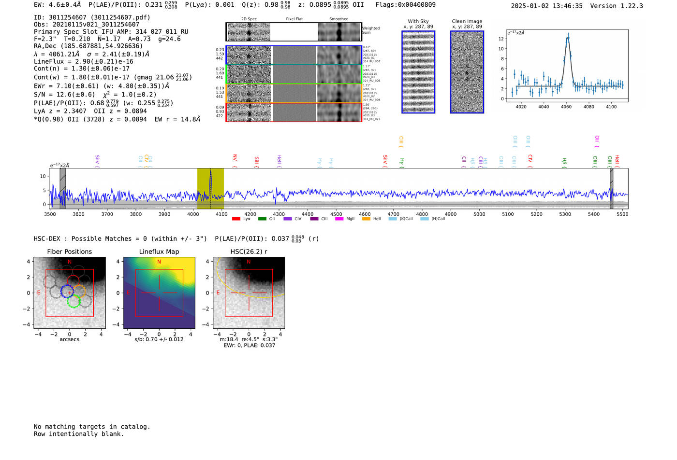This screenshot has height=460, width=677.
Task: Select the orange-bordered 2D fiber spectrum row
Action: (x=294, y=93)
